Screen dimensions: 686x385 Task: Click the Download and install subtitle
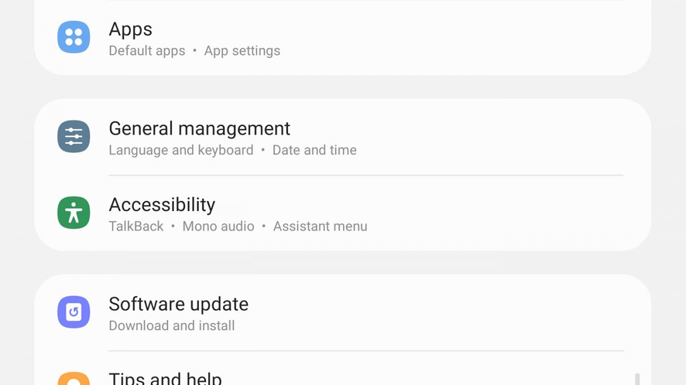[x=171, y=326]
